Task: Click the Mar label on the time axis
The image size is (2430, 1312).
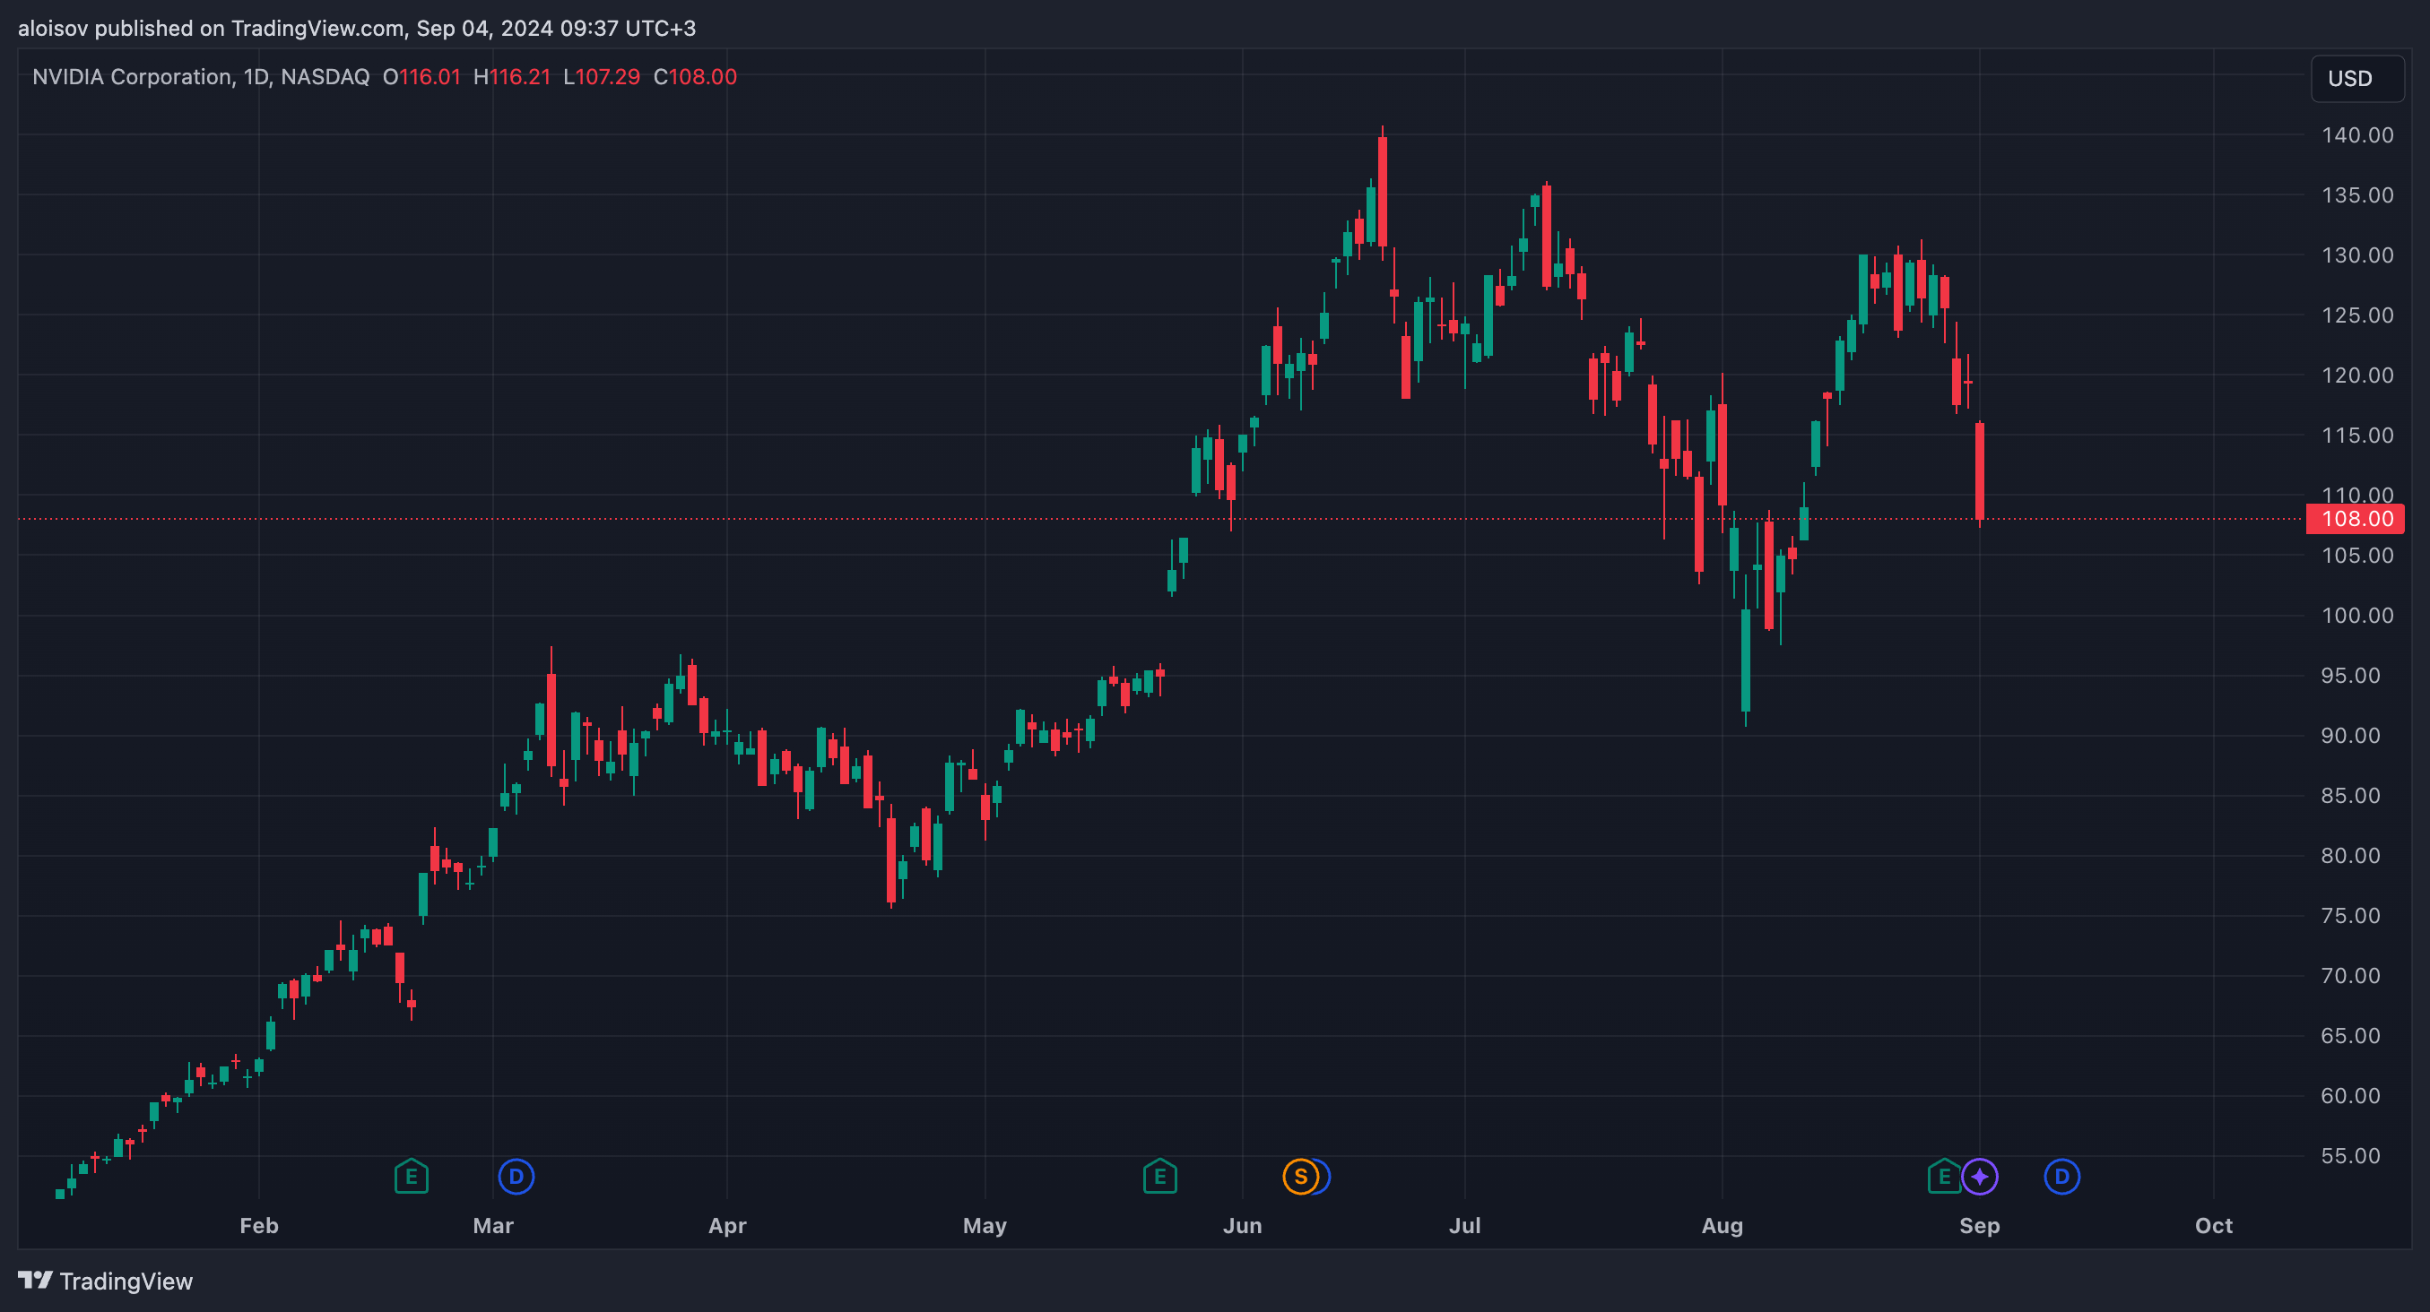Action: point(493,1225)
